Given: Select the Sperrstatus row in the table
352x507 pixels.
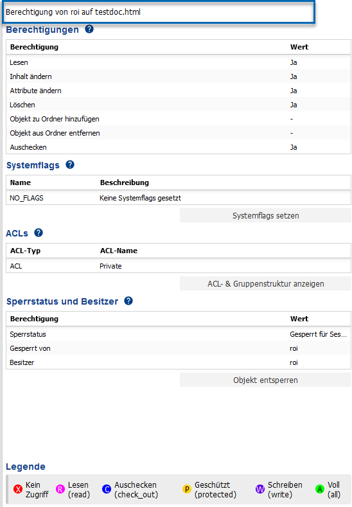Looking at the screenshot, I should 179,334.
